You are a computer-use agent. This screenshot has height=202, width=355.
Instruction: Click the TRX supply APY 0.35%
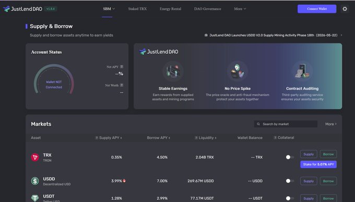pyautogui.click(x=116, y=157)
